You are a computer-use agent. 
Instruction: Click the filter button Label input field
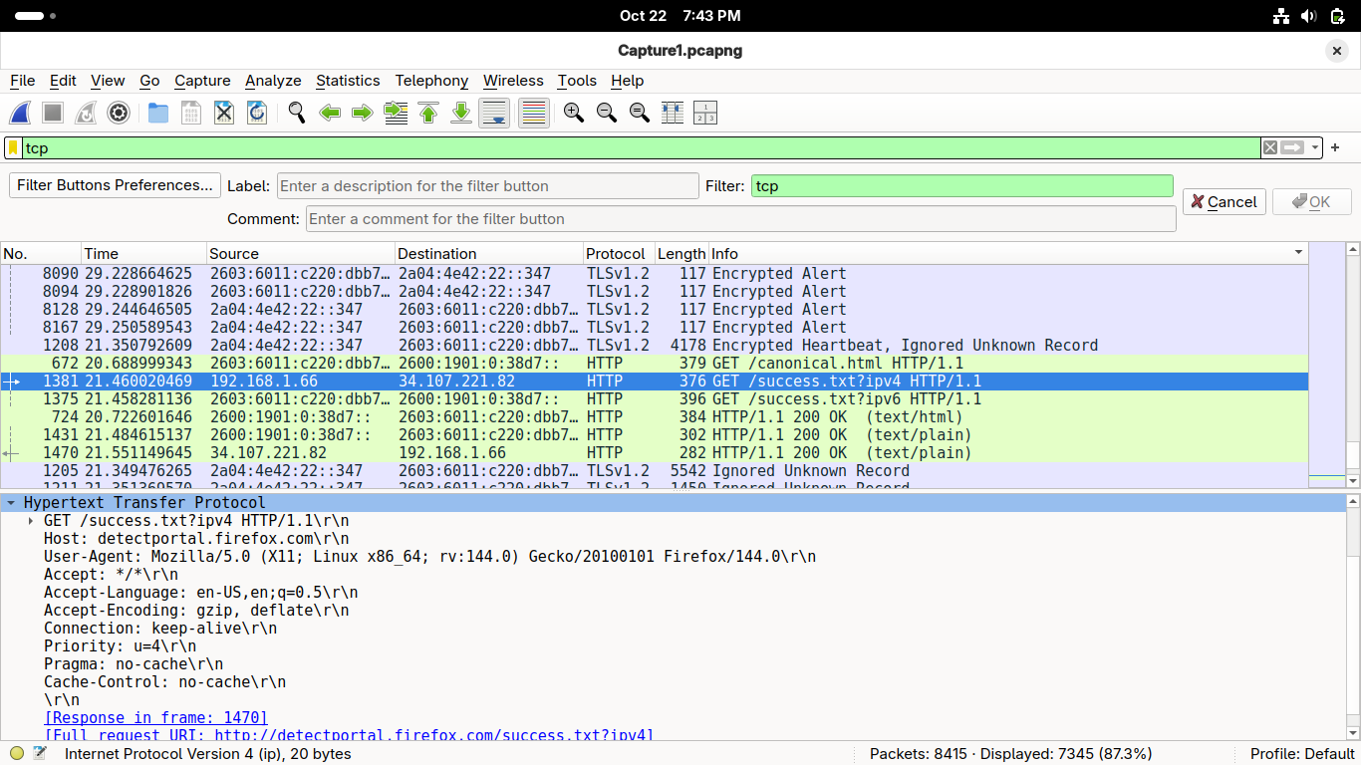[487, 186]
